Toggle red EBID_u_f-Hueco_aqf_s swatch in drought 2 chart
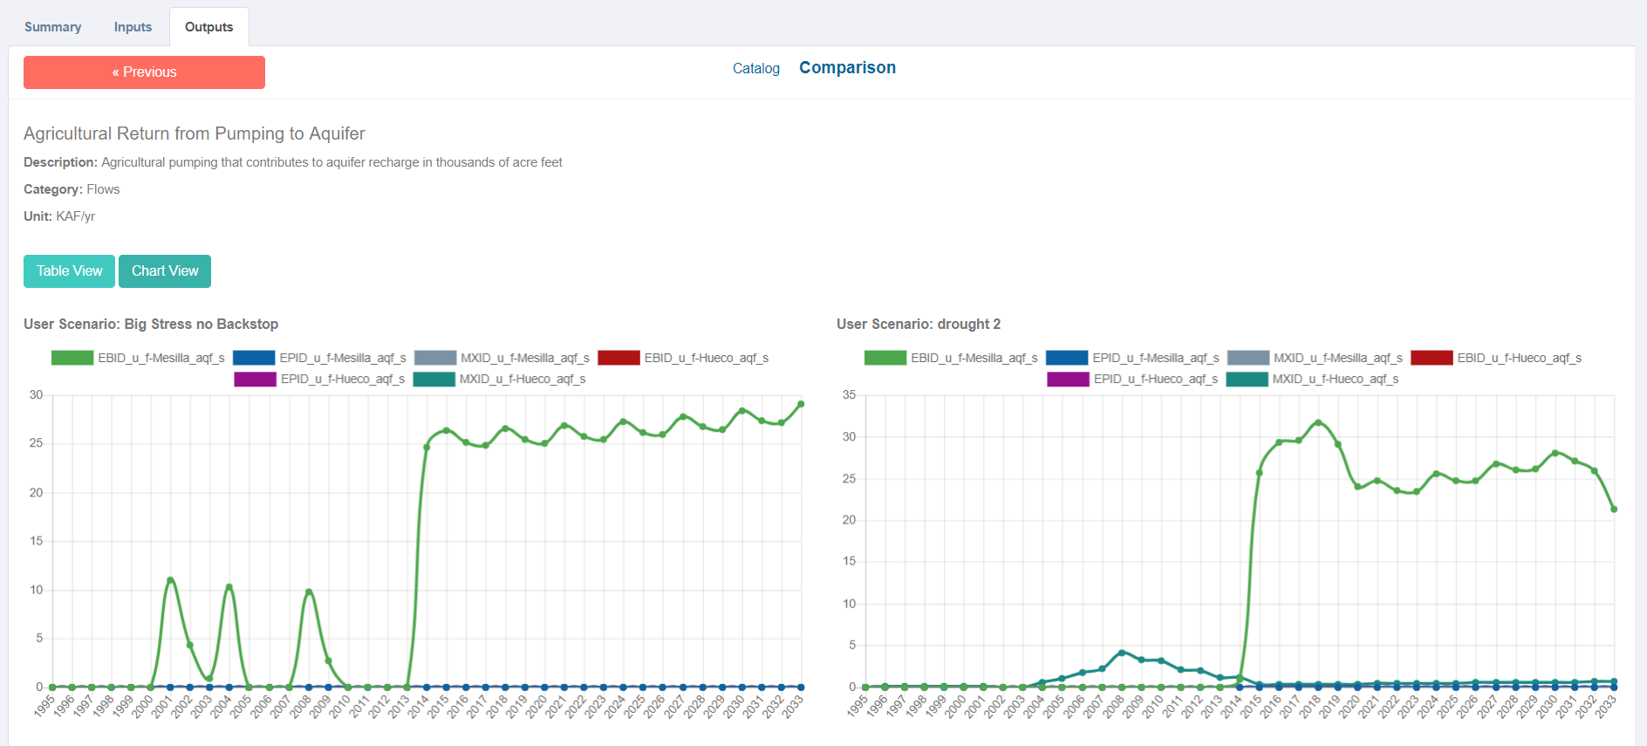This screenshot has width=1647, height=746. tap(1432, 358)
